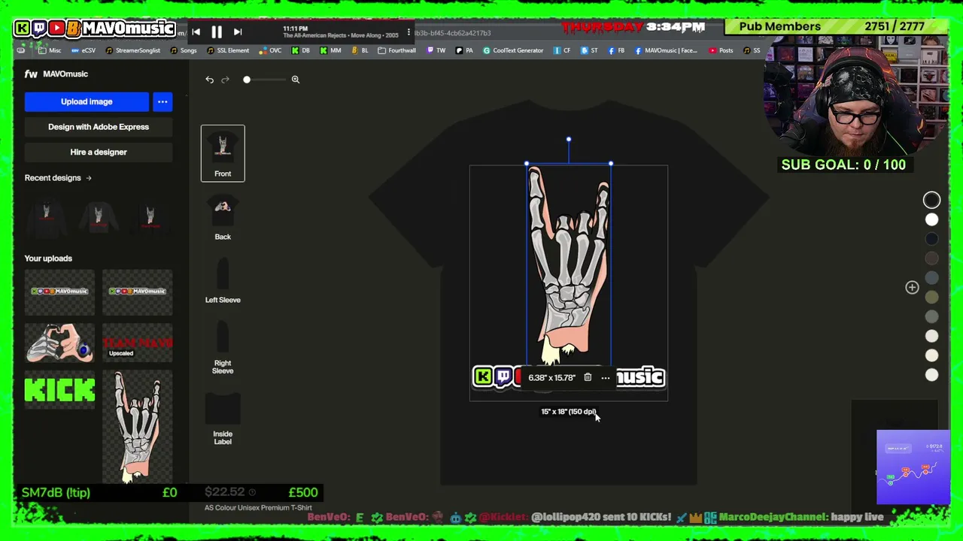Switch to the Back print area
The width and height of the screenshot is (963, 541).
click(223, 218)
